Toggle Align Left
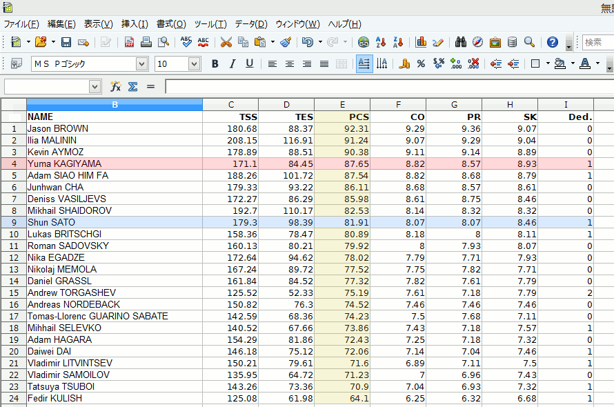The height and width of the screenshot is (407, 614). coord(272,63)
